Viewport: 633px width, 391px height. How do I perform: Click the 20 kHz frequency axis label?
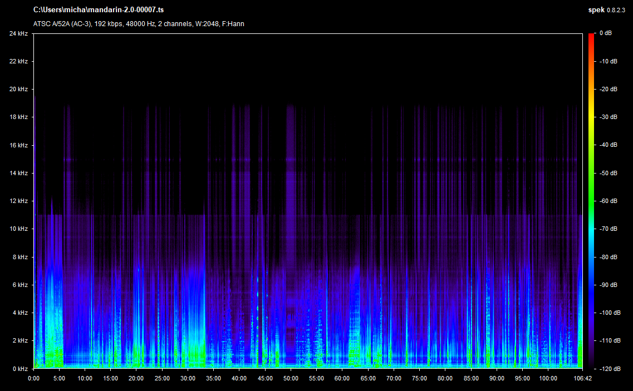click(x=18, y=89)
